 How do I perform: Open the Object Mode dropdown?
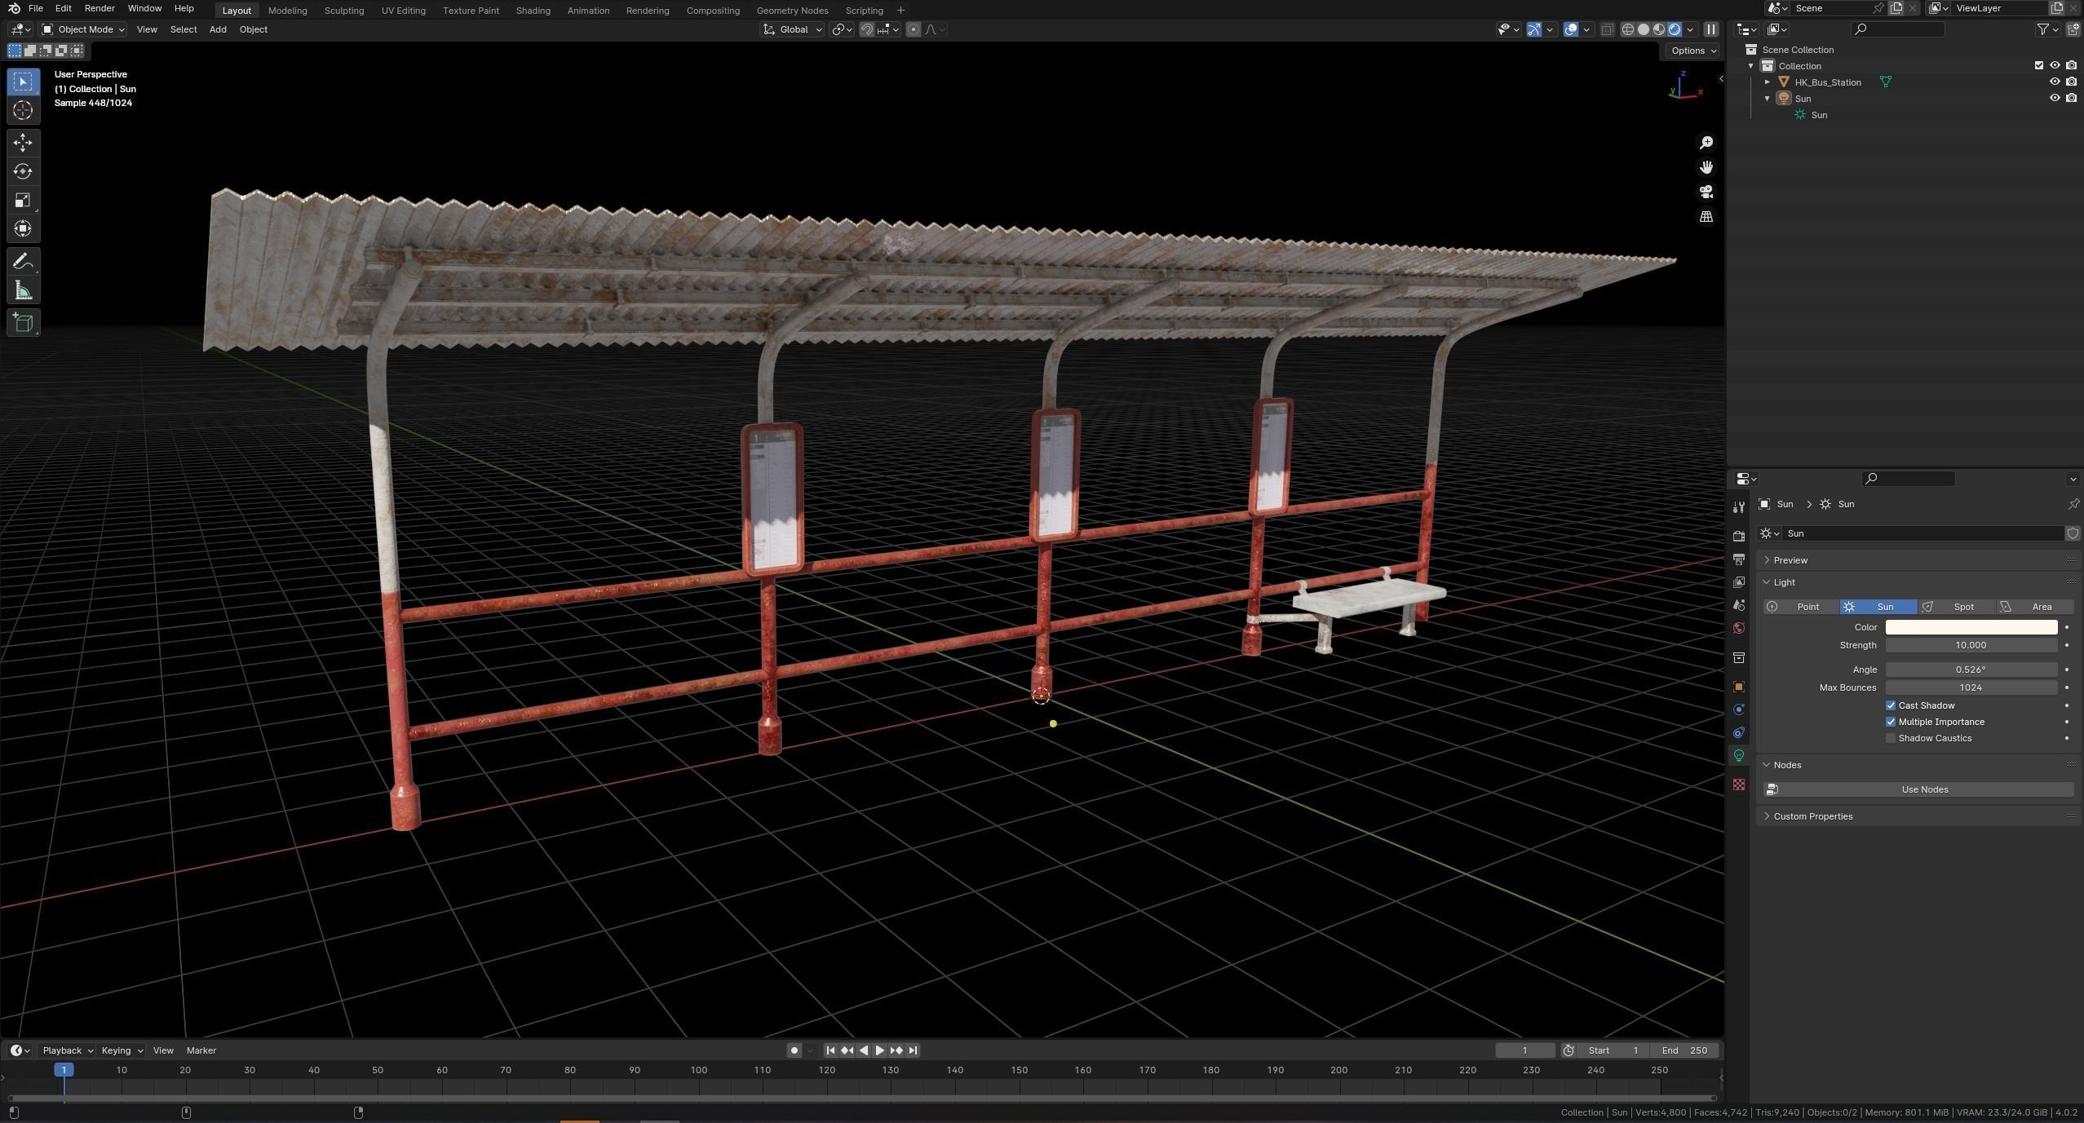pyautogui.click(x=83, y=29)
